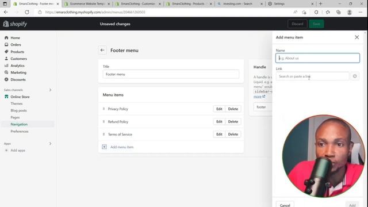
Task: Switch to Ecommerce Website Template tab
Action: (x=87, y=4)
